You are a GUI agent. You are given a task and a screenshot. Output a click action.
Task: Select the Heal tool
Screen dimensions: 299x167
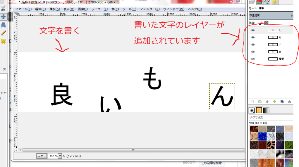click(3, 41)
